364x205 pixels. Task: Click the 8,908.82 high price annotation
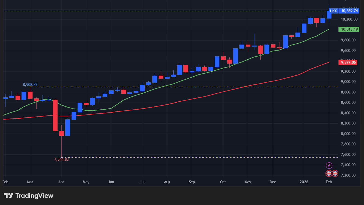(30, 85)
